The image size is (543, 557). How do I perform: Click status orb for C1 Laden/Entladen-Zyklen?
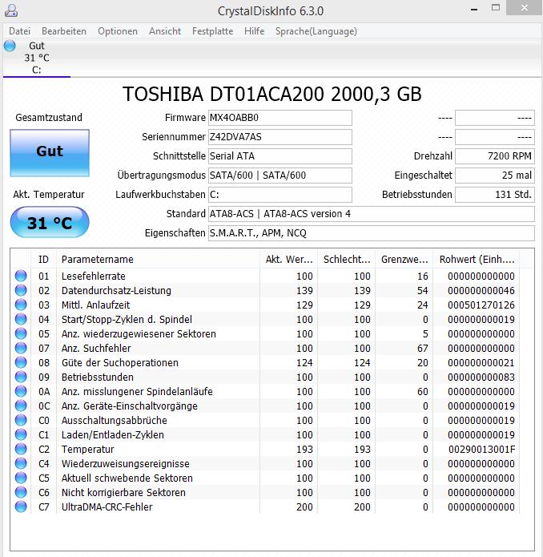click(21, 434)
